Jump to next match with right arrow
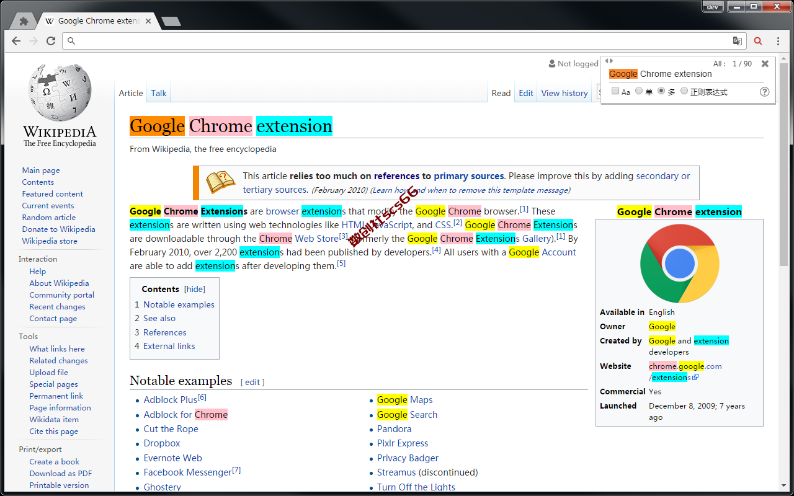This screenshot has width=794, height=496. coord(611,61)
